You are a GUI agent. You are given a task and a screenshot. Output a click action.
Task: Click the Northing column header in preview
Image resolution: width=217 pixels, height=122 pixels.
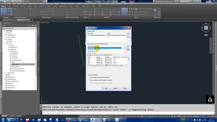coord(107,57)
